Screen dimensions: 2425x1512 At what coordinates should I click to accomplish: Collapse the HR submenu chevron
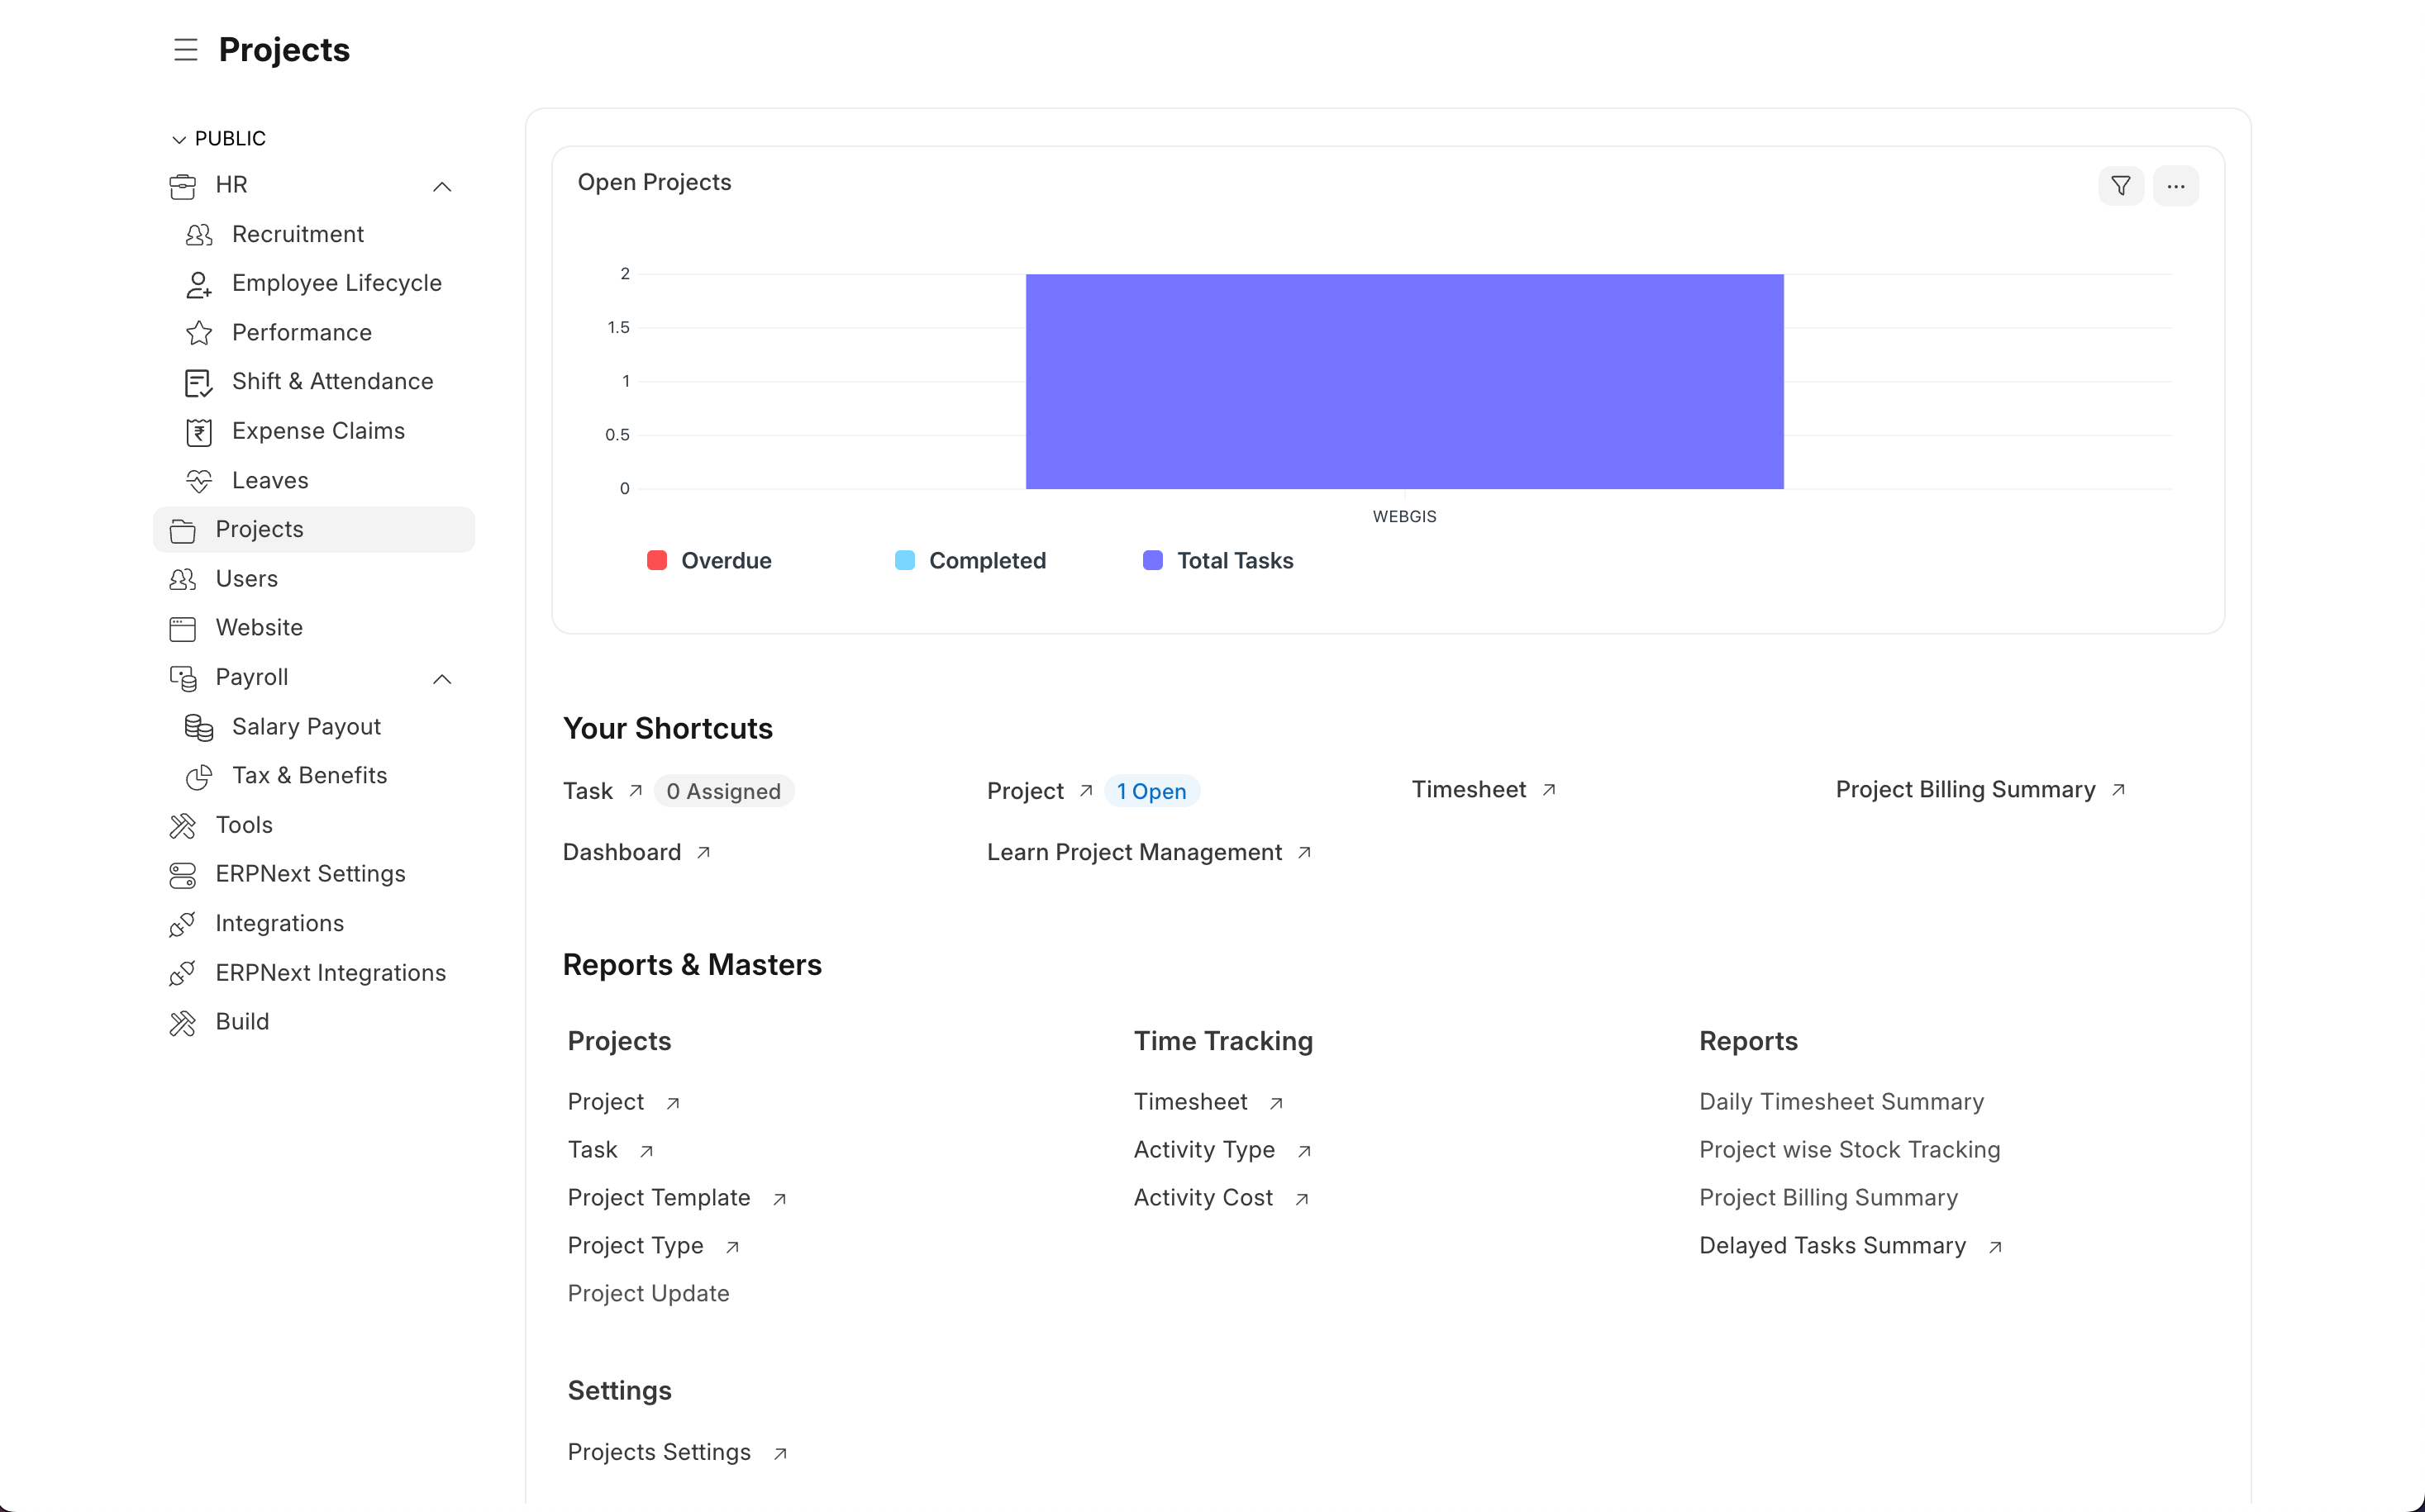coord(442,187)
